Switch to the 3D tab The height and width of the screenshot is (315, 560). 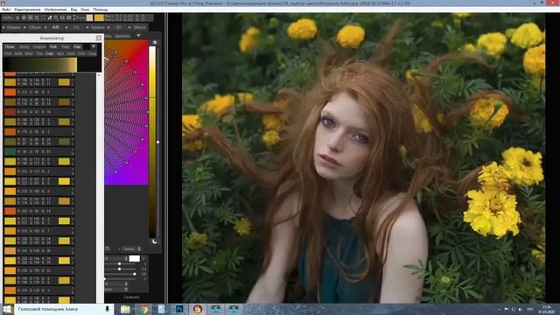118,27
